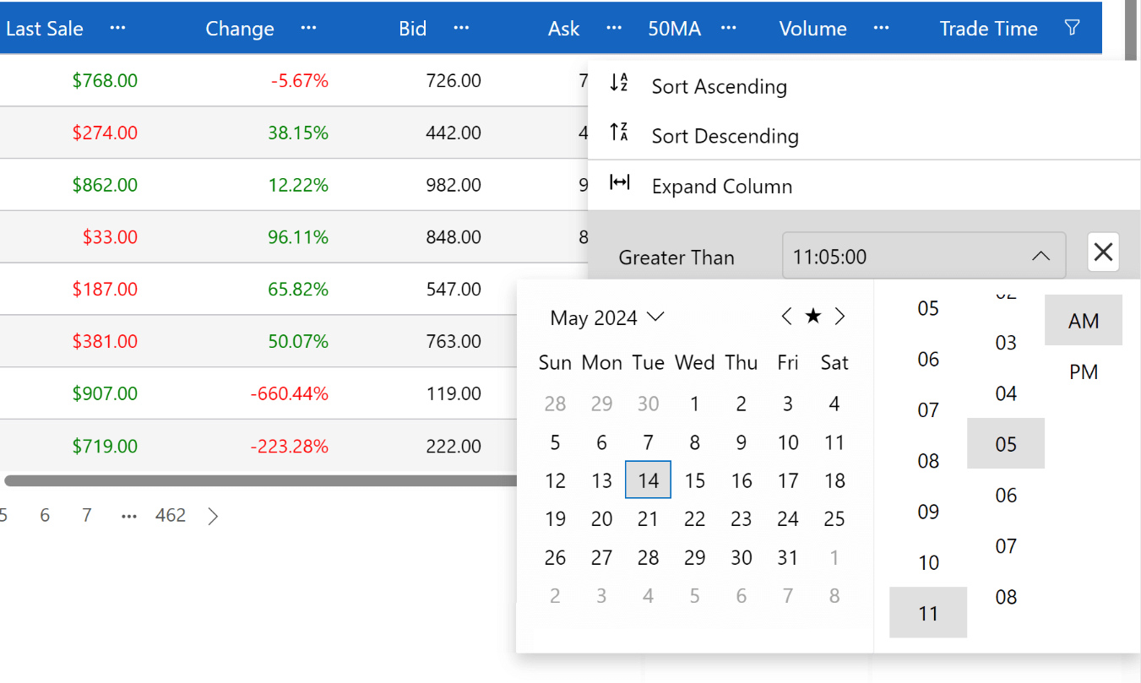
Task: Jump to today using the star icon
Action: tap(813, 317)
